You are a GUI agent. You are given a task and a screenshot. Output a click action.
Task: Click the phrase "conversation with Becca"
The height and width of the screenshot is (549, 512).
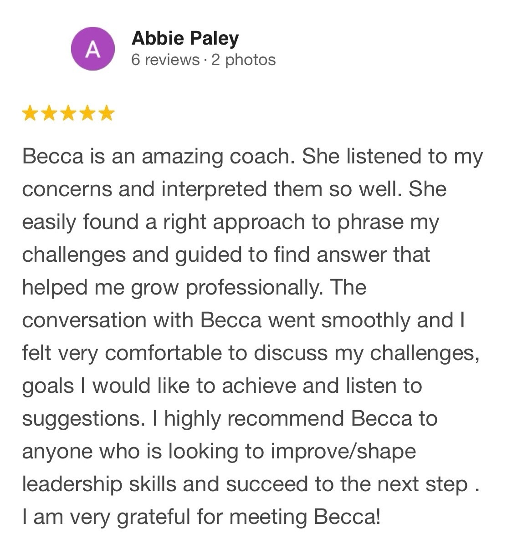pos(142,320)
